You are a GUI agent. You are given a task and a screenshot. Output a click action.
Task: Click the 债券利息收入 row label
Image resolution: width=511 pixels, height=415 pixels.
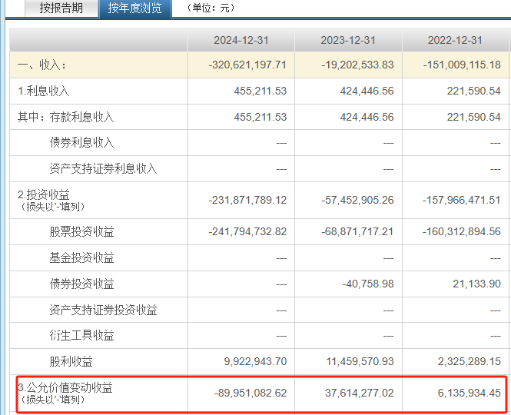tap(81, 143)
